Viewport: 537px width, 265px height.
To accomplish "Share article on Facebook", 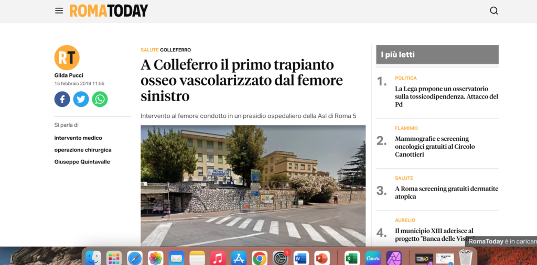I will [x=62, y=99].
